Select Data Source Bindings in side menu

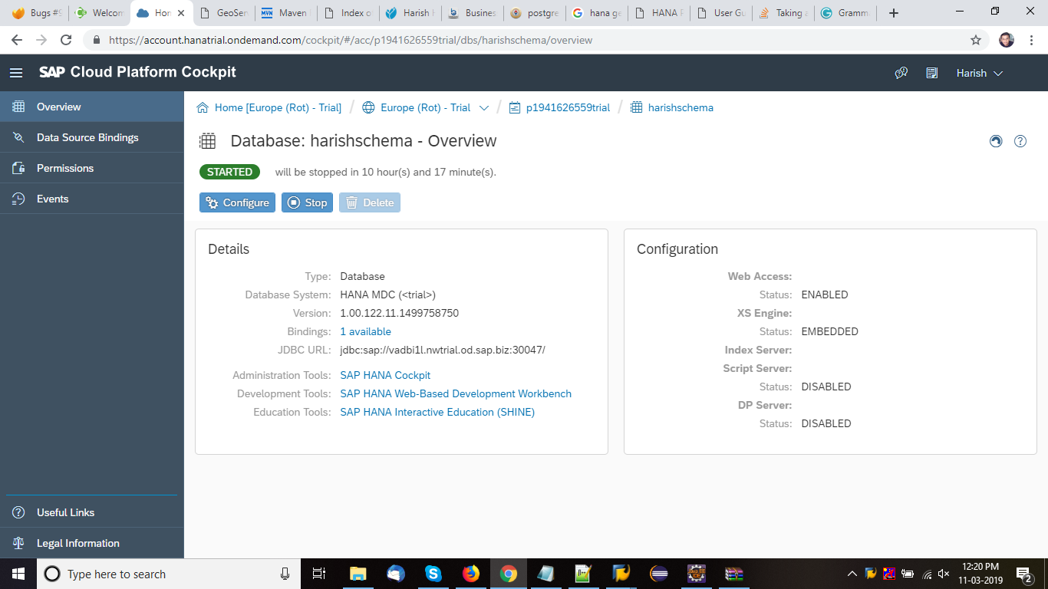[x=92, y=137]
